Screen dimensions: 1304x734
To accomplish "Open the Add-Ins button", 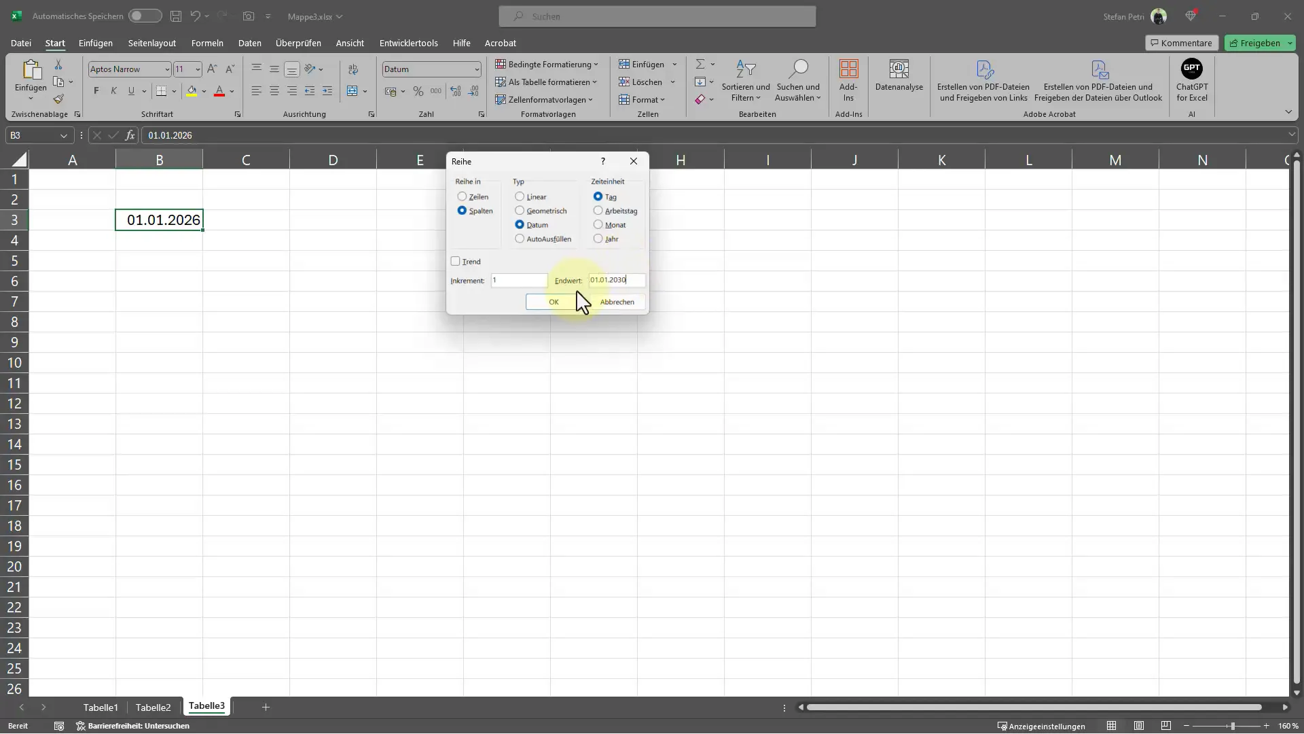I will 848,80.
